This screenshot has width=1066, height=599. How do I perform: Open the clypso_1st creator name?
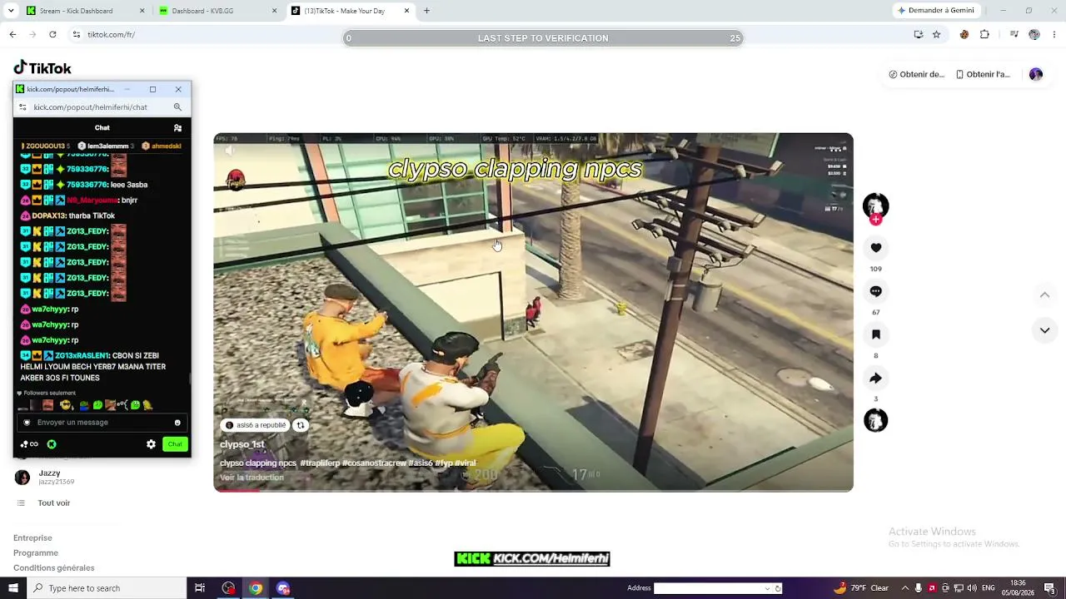pyautogui.click(x=242, y=444)
